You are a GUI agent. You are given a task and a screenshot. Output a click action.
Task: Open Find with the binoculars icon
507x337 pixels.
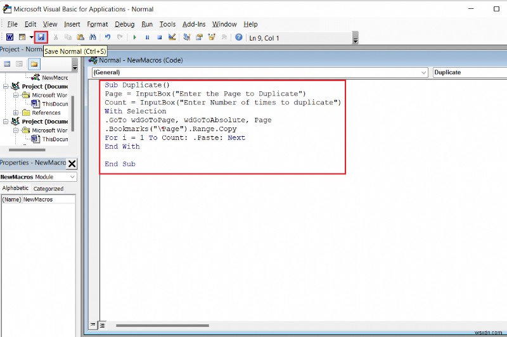click(93, 37)
